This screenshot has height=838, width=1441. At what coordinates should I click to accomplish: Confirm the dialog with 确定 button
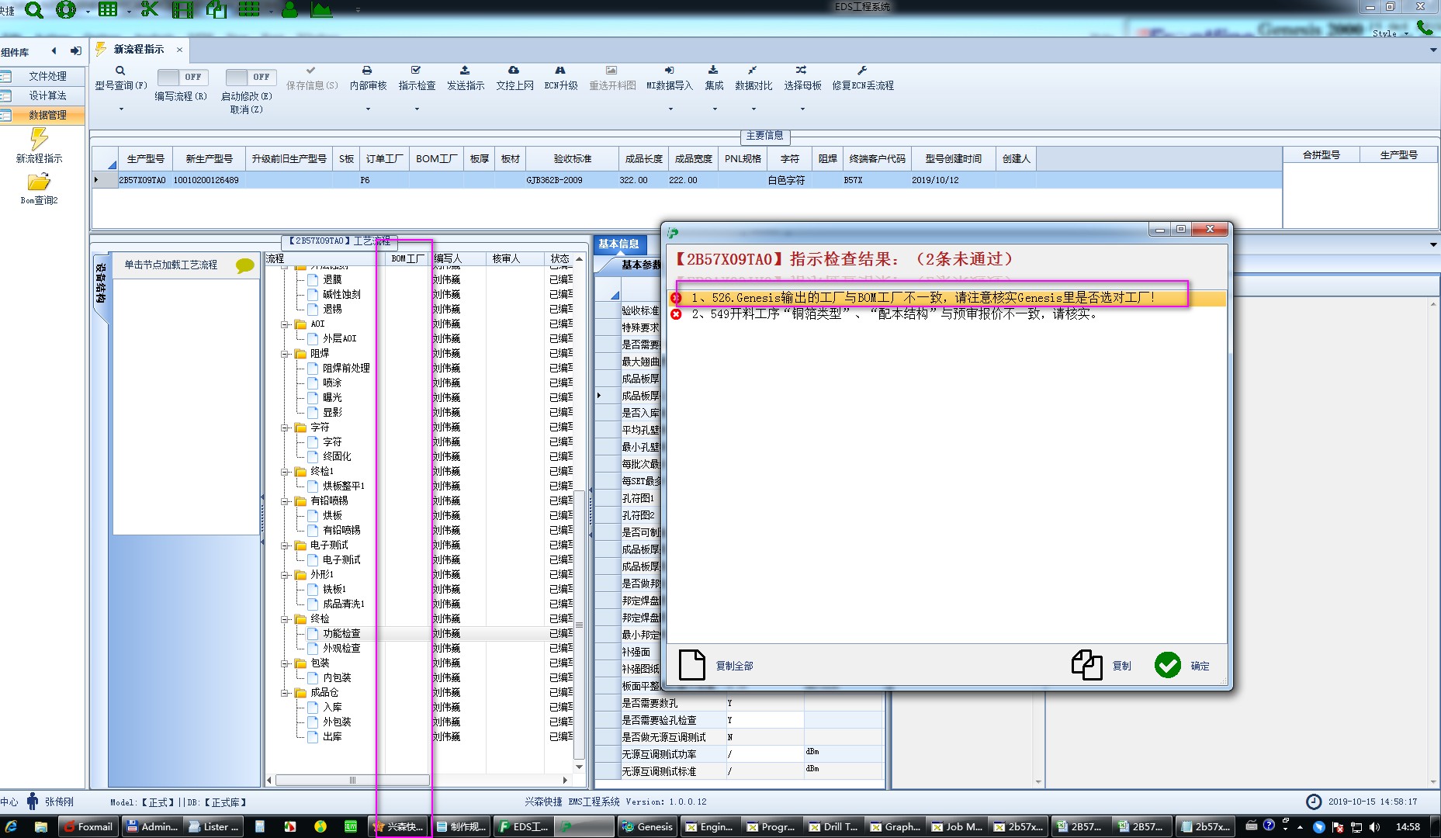click(x=1182, y=666)
